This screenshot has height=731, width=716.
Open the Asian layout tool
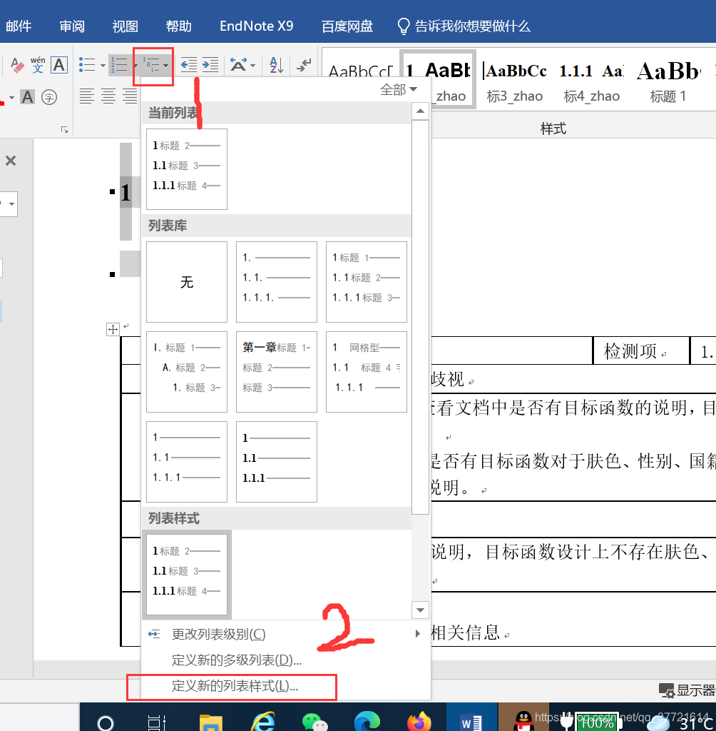(x=238, y=65)
